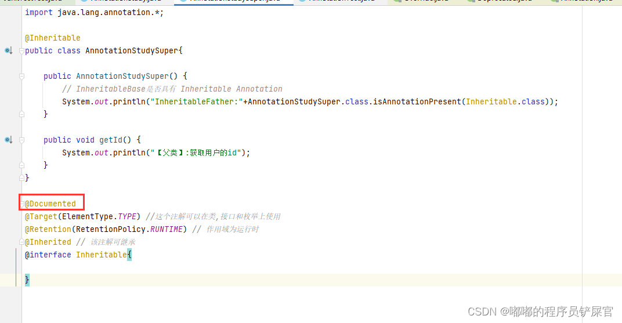Click the isAnnotationPresent method call
The image size is (622, 323).
coord(417,101)
